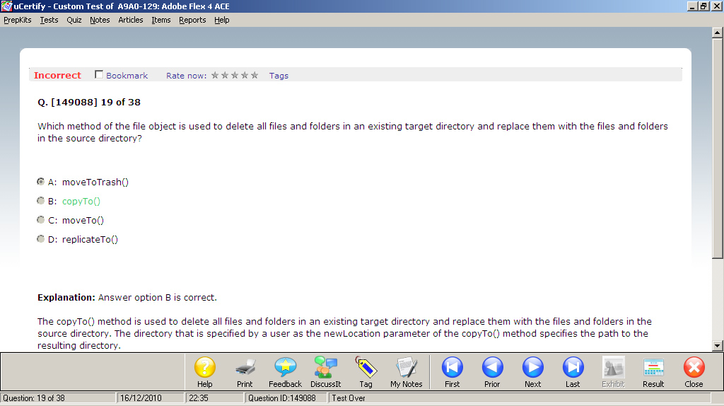Open the DiscussIt people icon

pos(325,368)
